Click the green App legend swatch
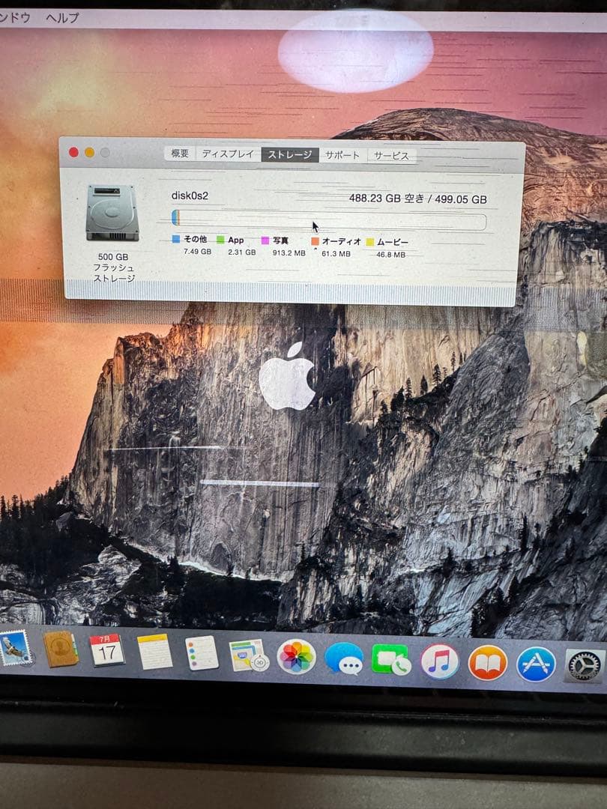 (220, 240)
